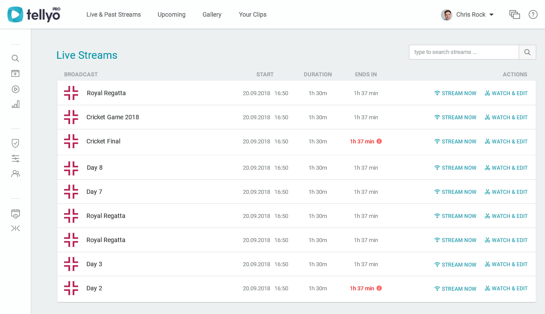Select the 'Day 8' broadcast name
Screen dimensions: 545x314
[95, 168]
